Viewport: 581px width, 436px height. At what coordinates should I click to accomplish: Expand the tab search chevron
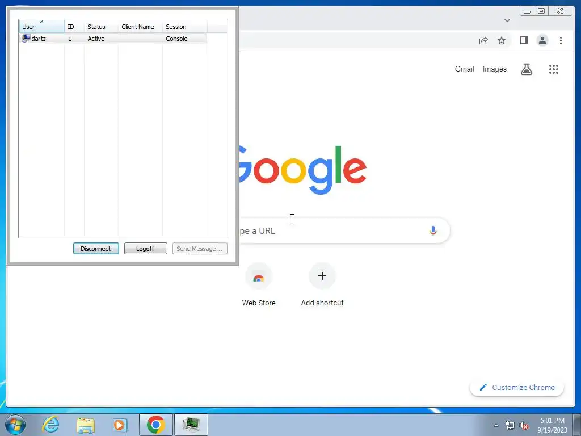(507, 20)
